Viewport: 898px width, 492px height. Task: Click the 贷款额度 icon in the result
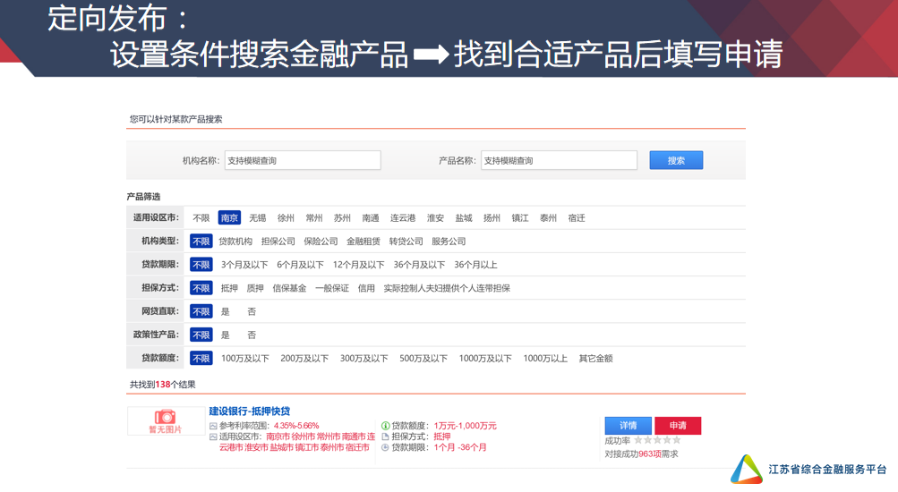[x=385, y=426]
